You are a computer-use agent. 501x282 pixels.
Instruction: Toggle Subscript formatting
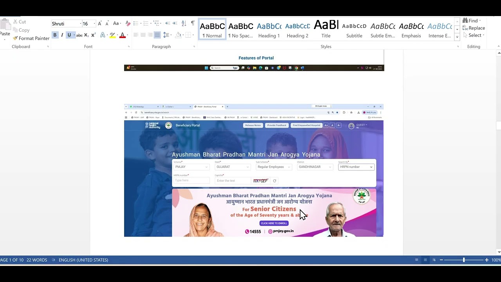(86, 35)
